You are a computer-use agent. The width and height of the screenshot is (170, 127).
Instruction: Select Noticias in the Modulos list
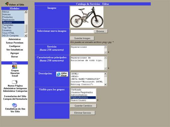tap(13, 14)
